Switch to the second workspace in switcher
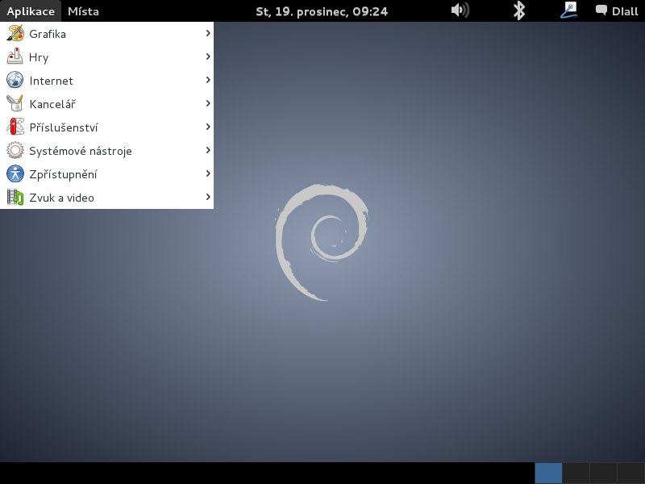This screenshot has height=484, width=645. [x=576, y=474]
